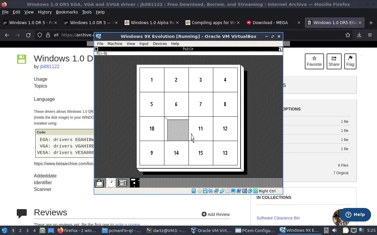Screen dimensions: 377x235
Task: Click the network adapter icon in VirtualBox status bar
Action: [x=216, y=191]
